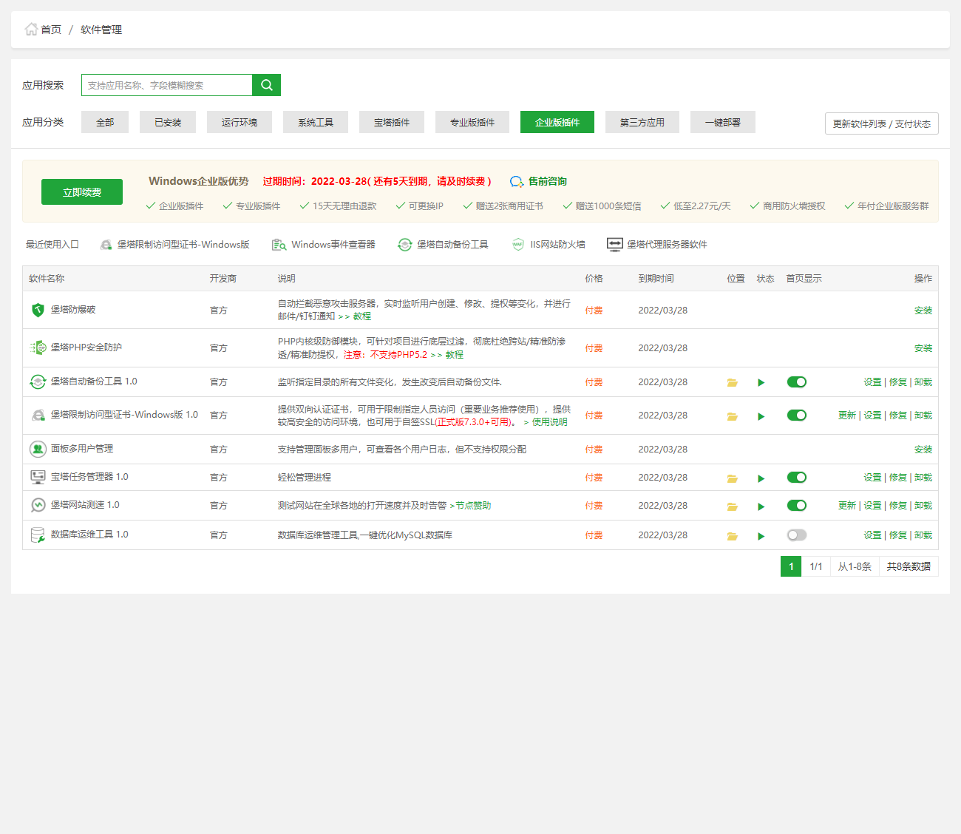Click run status arrow for 宝塔任务管理器
The image size is (961, 834).
(x=761, y=478)
